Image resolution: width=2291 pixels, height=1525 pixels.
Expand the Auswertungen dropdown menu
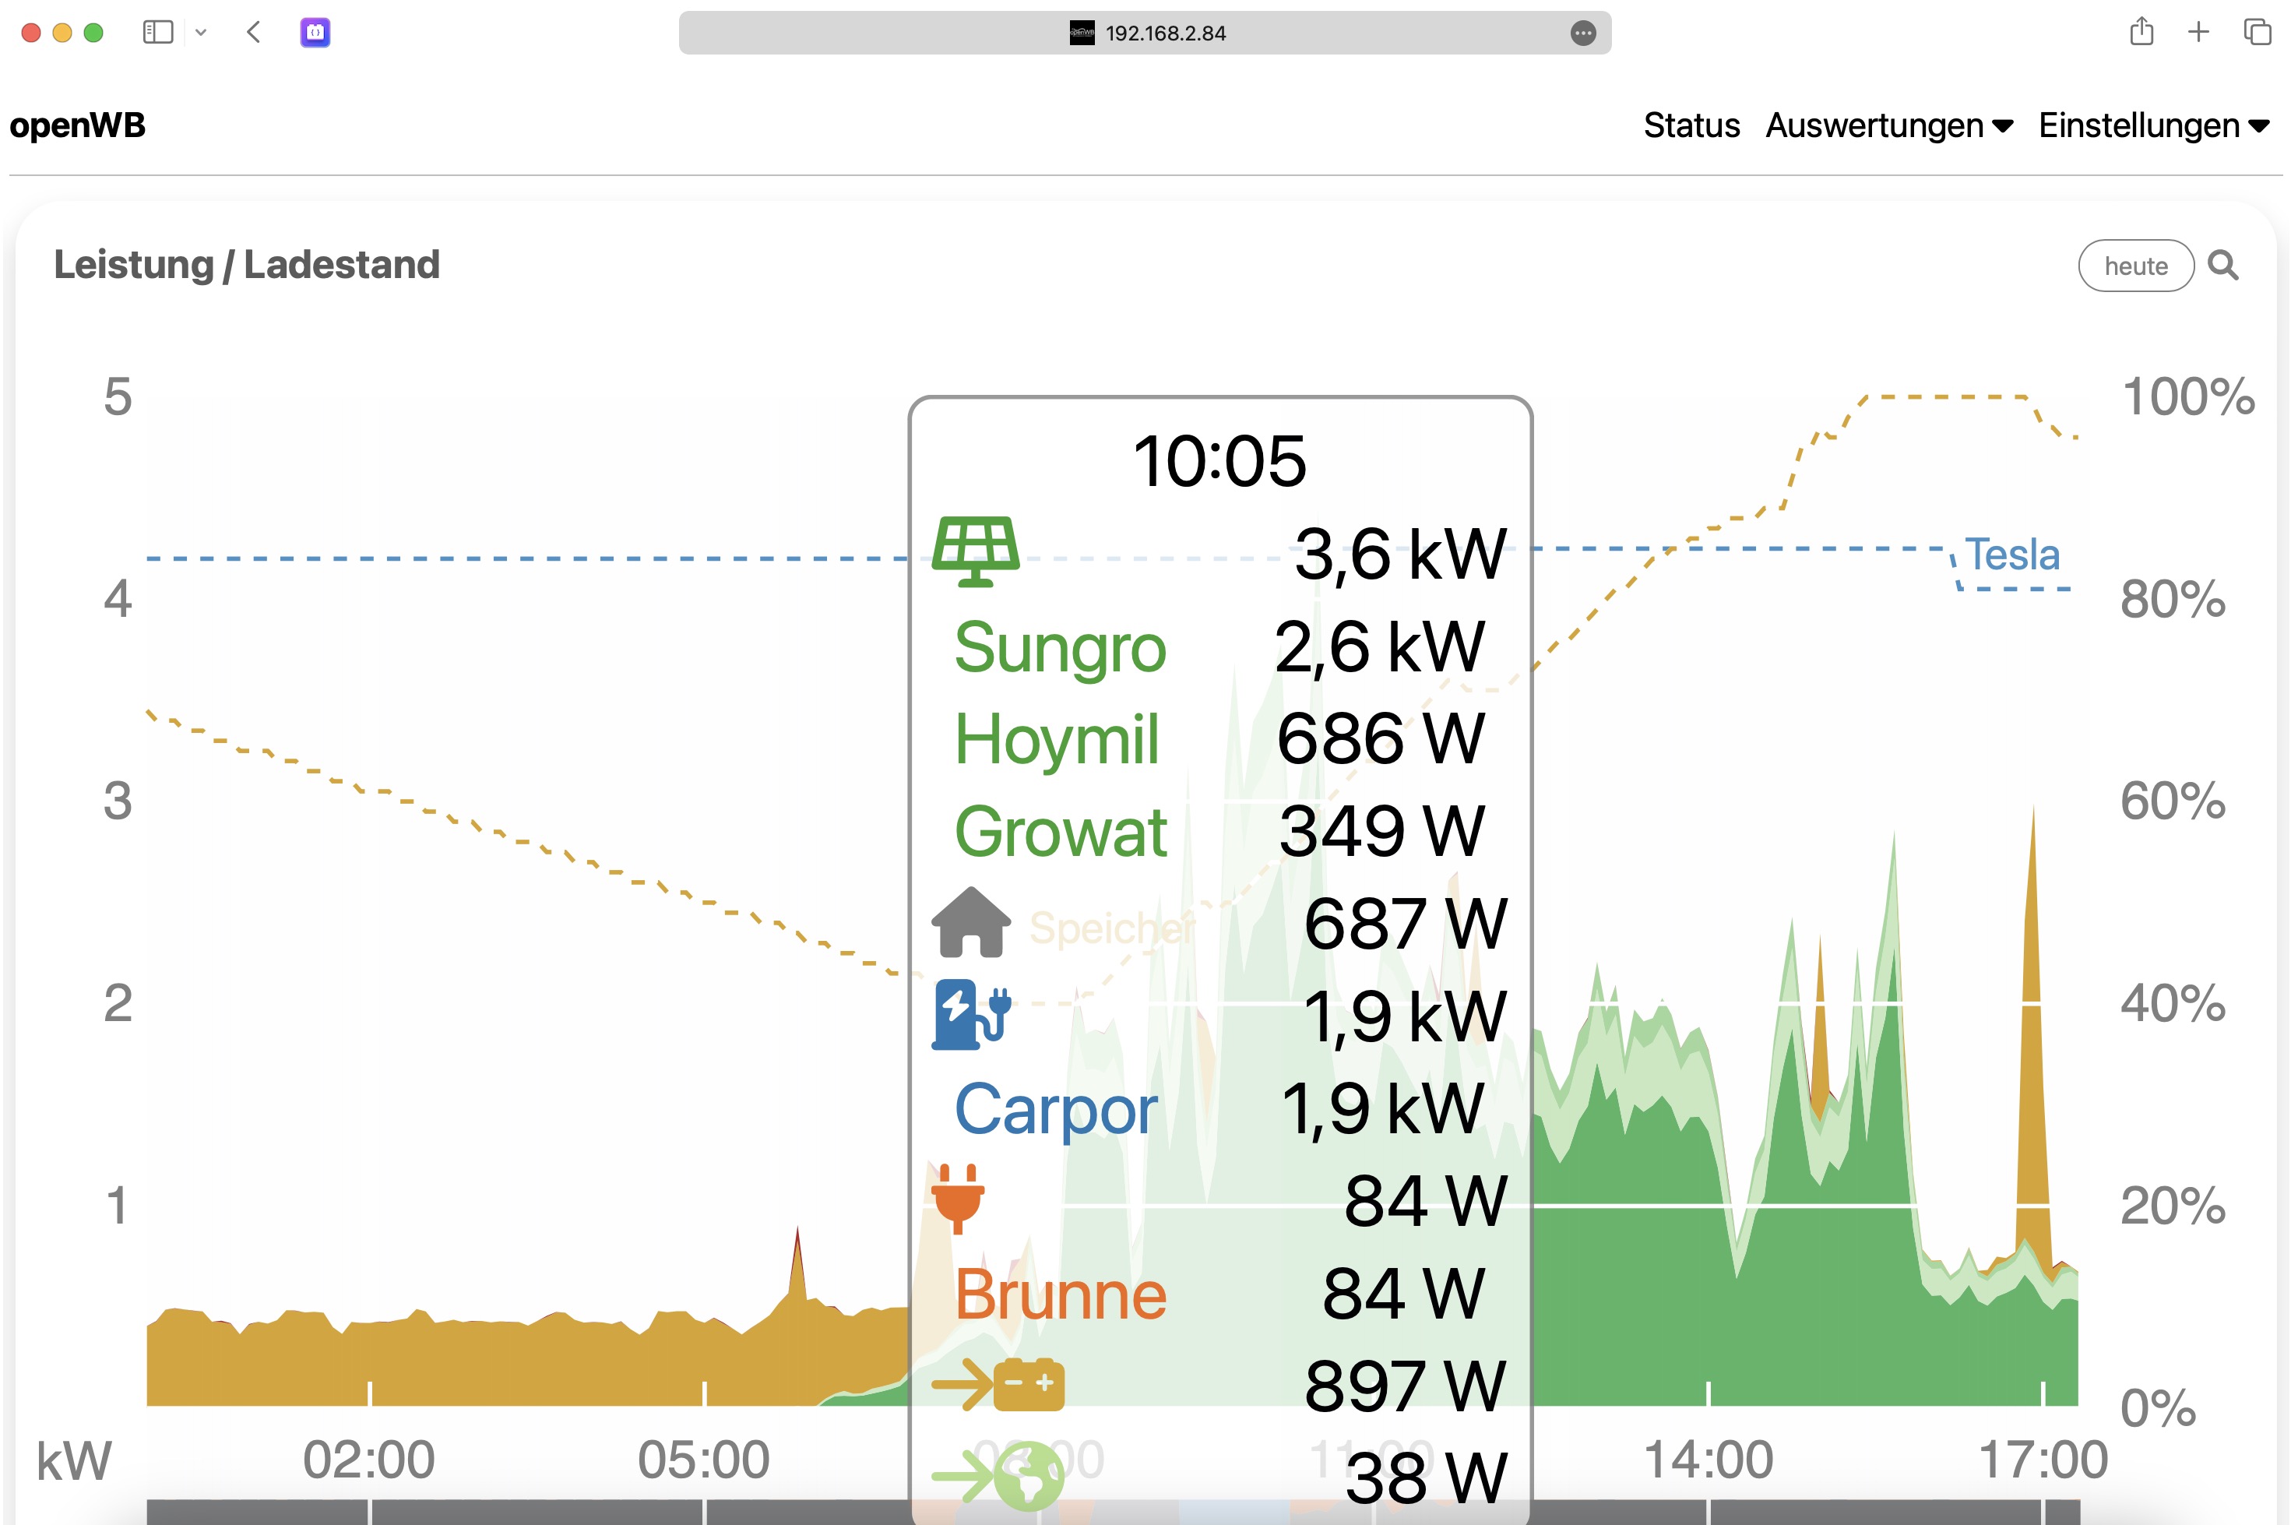[x=1888, y=125]
